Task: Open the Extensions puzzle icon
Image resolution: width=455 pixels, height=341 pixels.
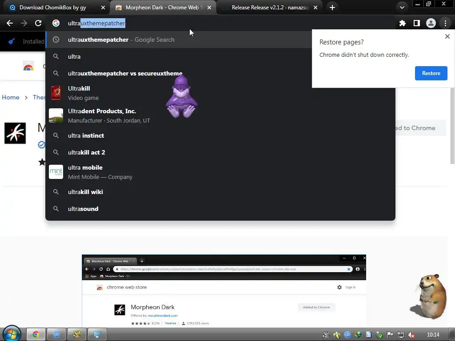Action: tap(402, 23)
